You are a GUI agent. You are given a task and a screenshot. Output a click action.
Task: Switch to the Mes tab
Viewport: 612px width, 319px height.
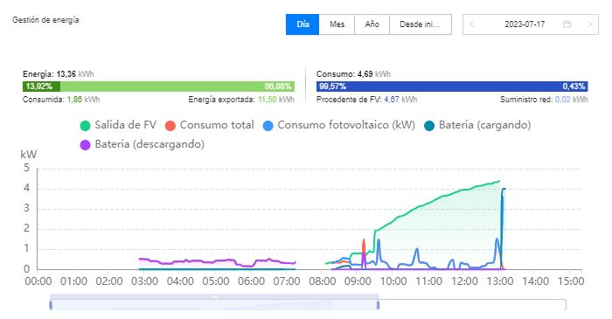click(x=337, y=24)
